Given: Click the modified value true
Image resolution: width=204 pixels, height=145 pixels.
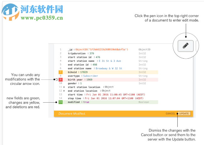Looking at the screenshot, I should [86, 102].
